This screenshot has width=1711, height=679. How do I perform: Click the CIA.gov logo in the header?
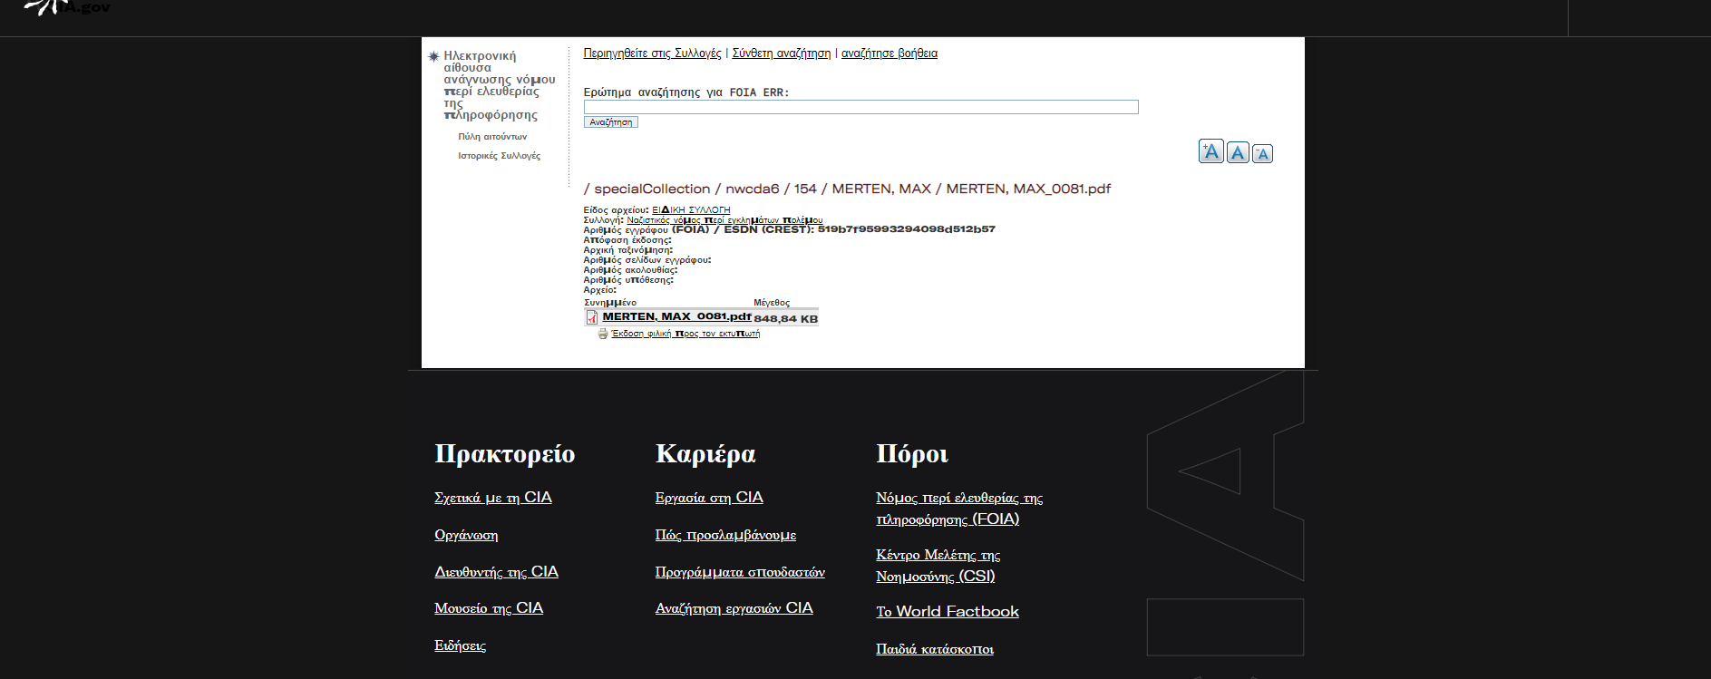tap(66, 7)
